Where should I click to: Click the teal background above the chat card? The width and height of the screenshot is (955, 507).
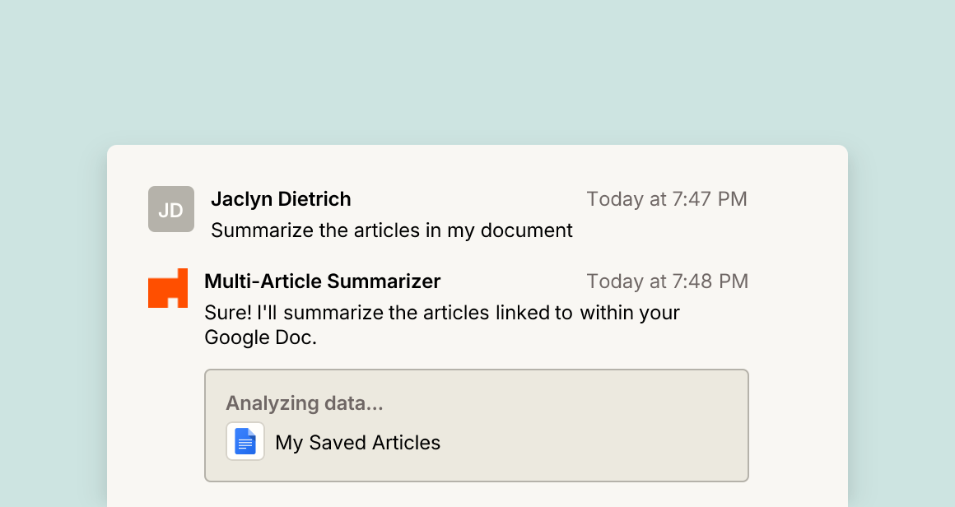pos(477,73)
